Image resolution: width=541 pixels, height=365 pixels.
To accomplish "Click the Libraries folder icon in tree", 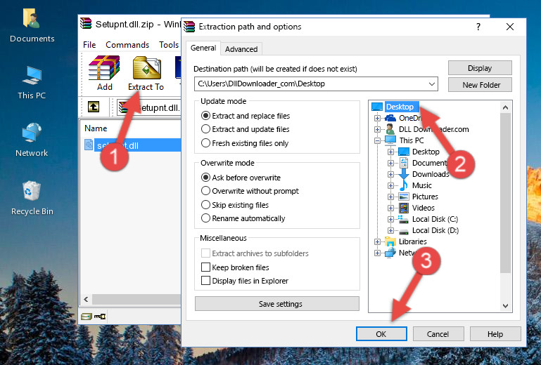I will (390, 241).
